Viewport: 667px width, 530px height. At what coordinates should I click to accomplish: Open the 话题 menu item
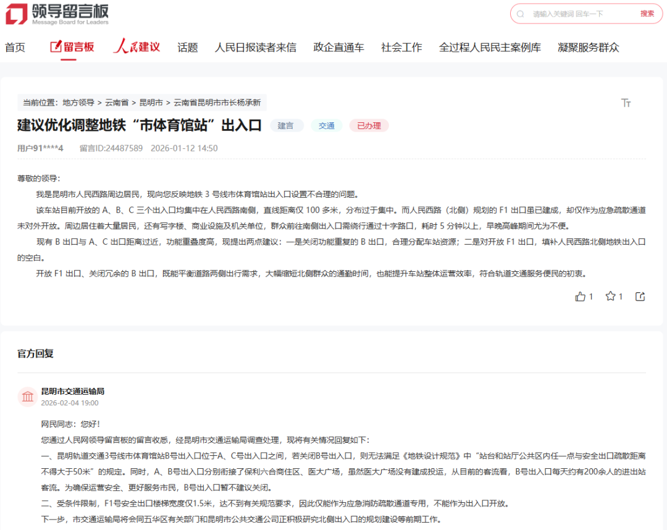pos(188,48)
